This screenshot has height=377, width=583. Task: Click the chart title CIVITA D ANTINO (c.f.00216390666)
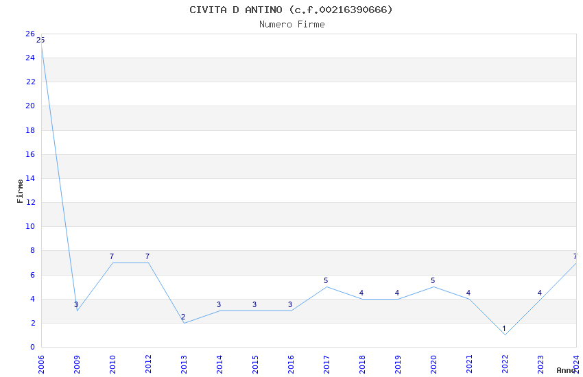(x=291, y=10)
